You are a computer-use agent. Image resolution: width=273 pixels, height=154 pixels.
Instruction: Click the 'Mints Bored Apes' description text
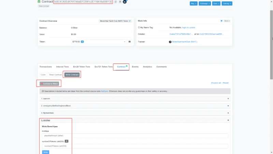click(49, 126)
